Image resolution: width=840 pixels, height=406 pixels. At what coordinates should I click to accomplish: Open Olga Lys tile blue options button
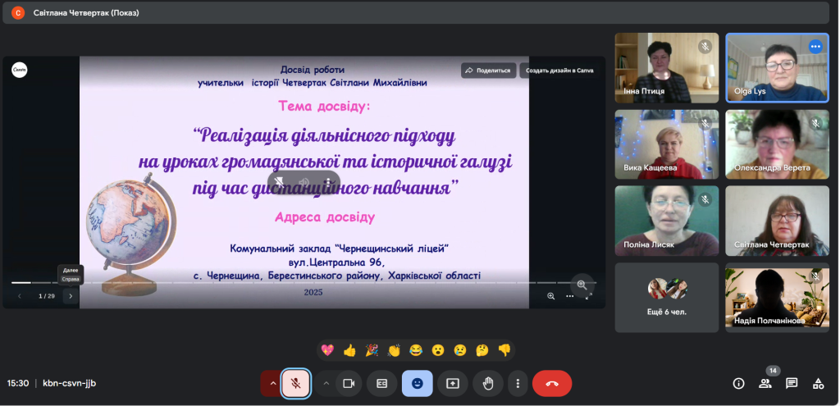pos(816,47)
